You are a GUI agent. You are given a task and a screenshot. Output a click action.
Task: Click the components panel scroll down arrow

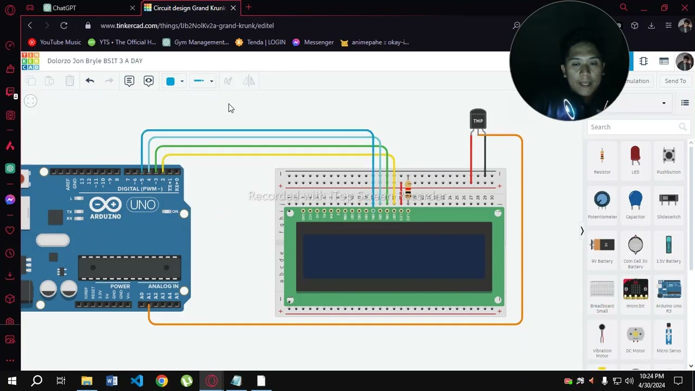(691, 365)
